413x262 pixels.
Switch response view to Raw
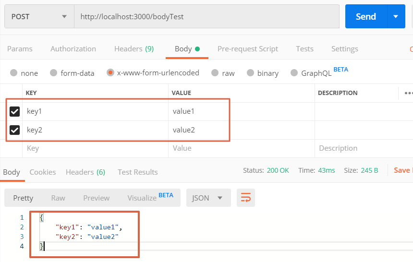pos(58,198)
